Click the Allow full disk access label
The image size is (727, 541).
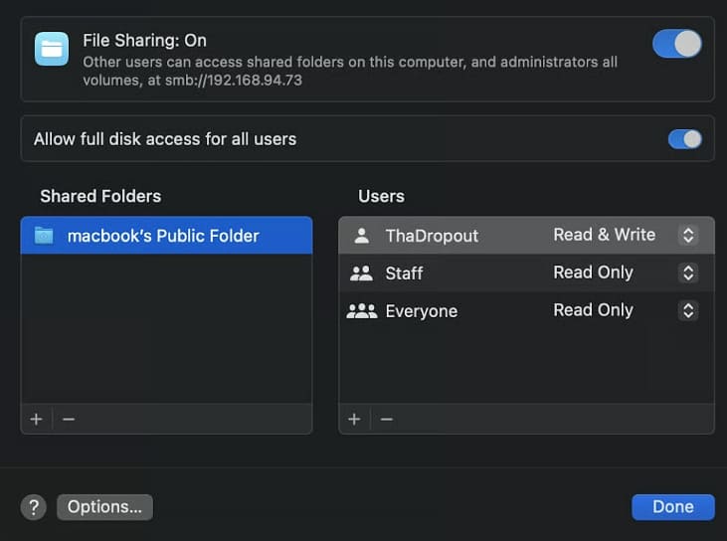tap(165, 139)
